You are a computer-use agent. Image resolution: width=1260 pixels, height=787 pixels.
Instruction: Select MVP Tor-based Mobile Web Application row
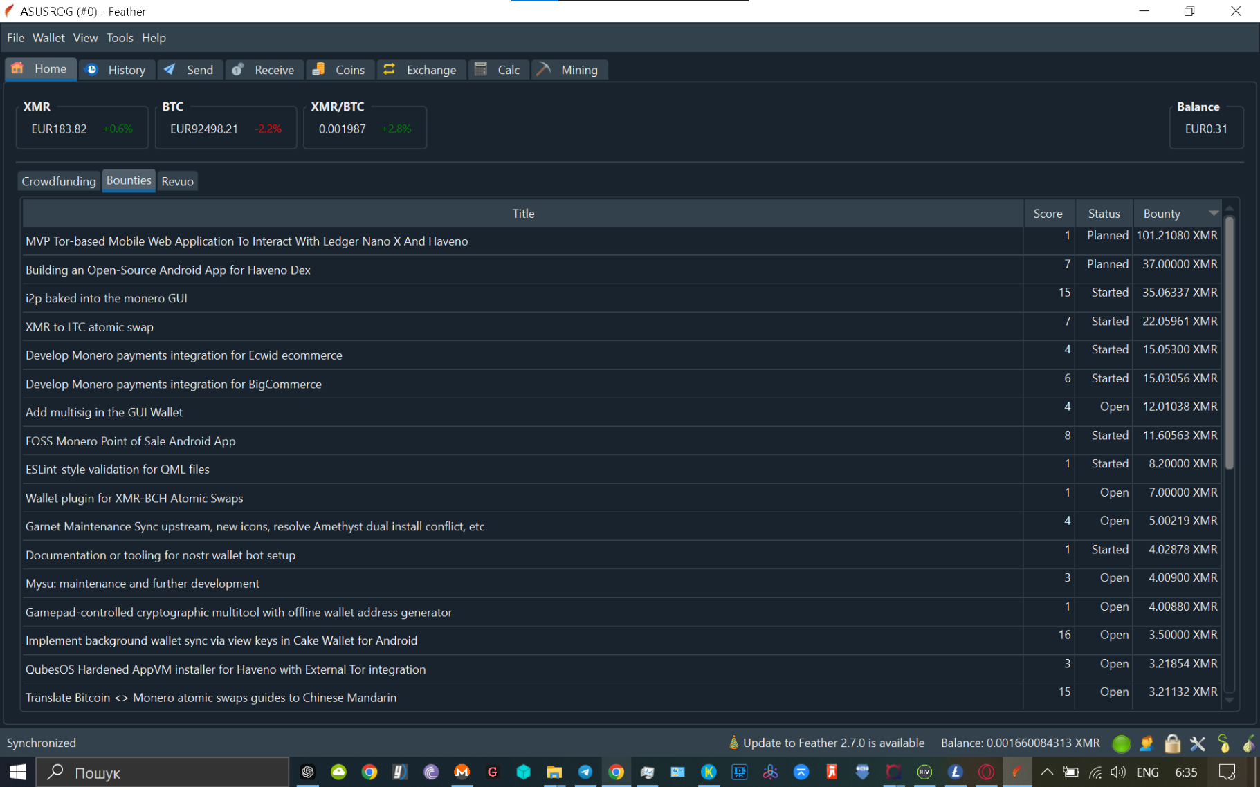pos(621,241)
